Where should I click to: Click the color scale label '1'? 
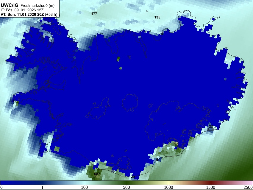coord(42,187)
